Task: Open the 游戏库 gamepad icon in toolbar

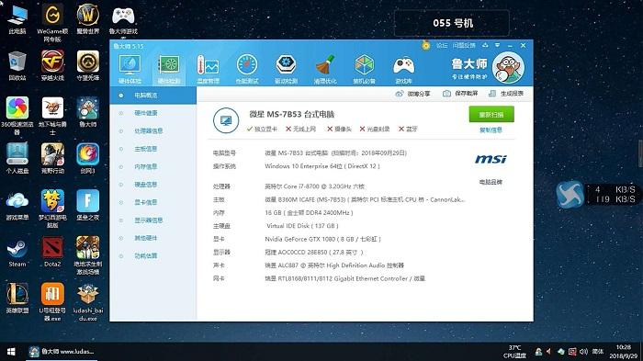Action: coord(403,69)
